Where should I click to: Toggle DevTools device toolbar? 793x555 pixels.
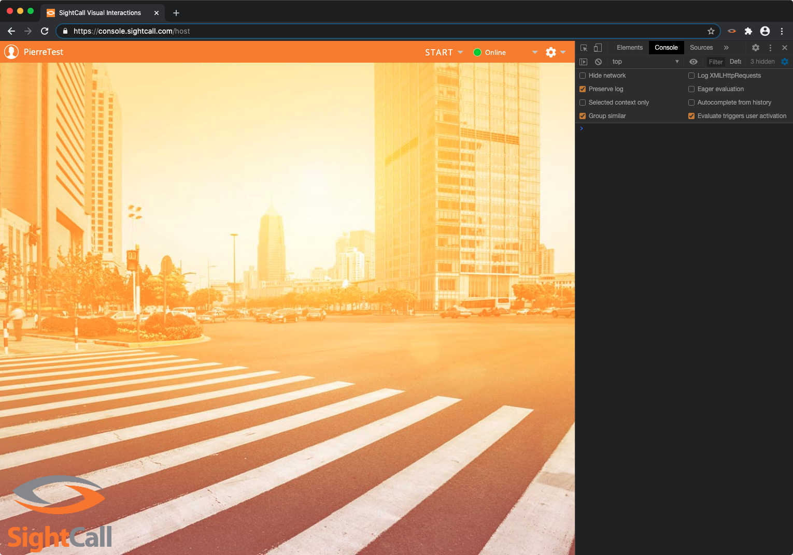click(x=598, y=48)
